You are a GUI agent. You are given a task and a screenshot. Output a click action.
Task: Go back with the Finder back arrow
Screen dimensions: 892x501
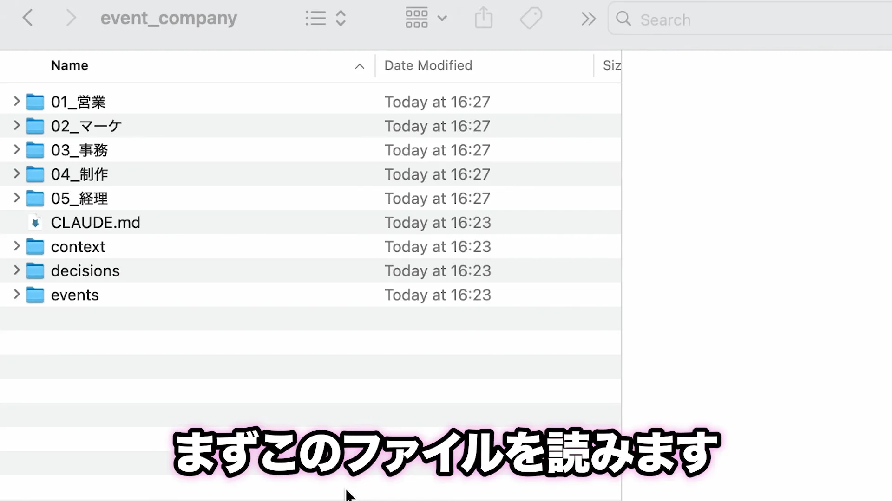[28, 18]
